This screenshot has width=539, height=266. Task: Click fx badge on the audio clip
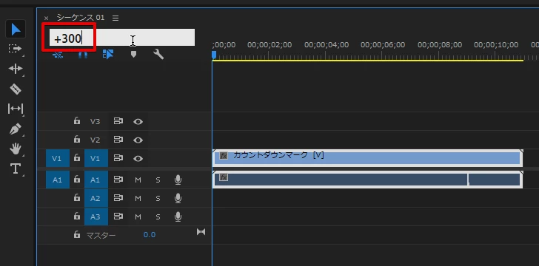pos(224,177)
